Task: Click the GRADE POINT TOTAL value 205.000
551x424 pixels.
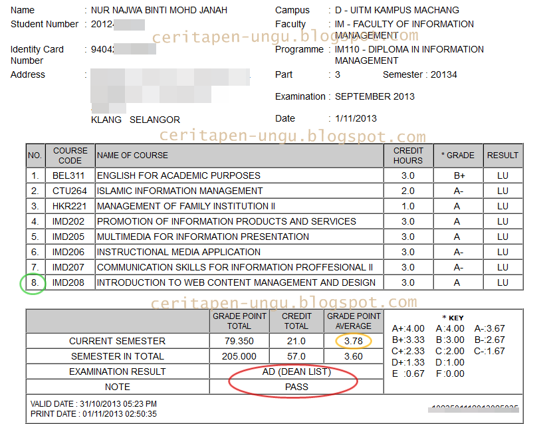Action: 239,356
